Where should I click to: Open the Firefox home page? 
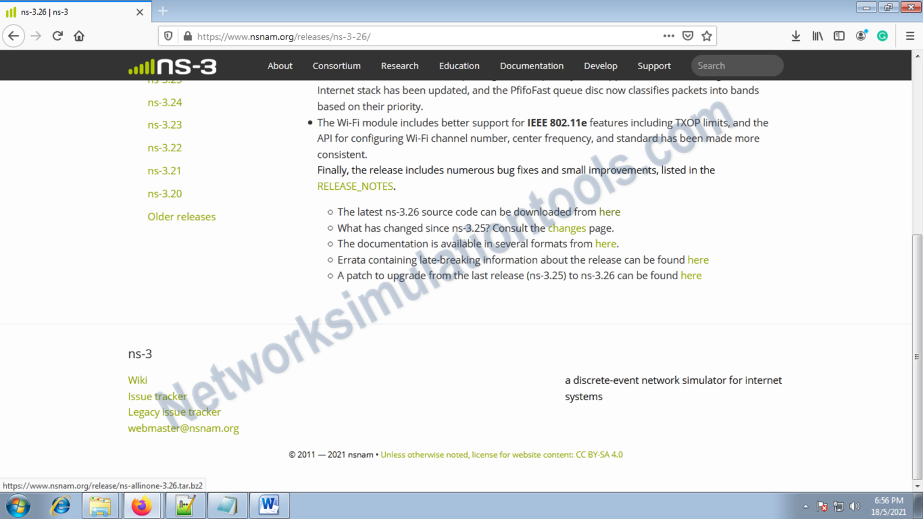79,35
